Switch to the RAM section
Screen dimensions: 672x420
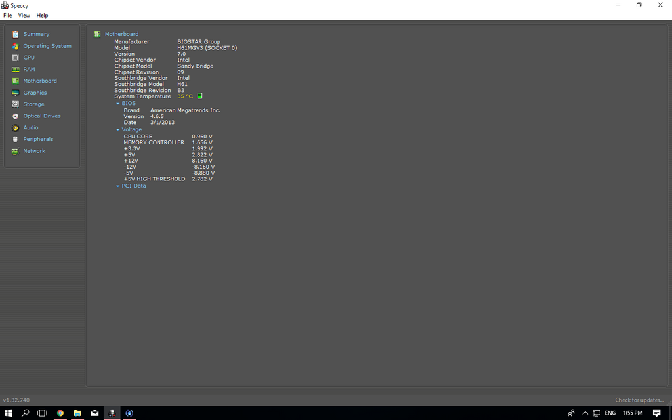[x=29, y=69]
